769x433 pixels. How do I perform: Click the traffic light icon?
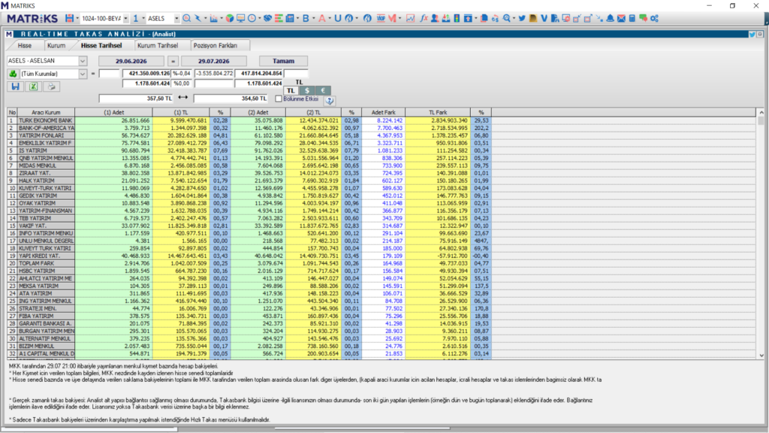point(457,18)
